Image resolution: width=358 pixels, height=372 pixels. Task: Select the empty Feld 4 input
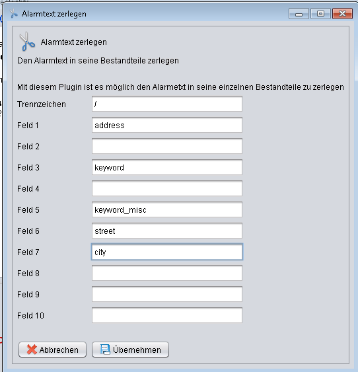167,188
